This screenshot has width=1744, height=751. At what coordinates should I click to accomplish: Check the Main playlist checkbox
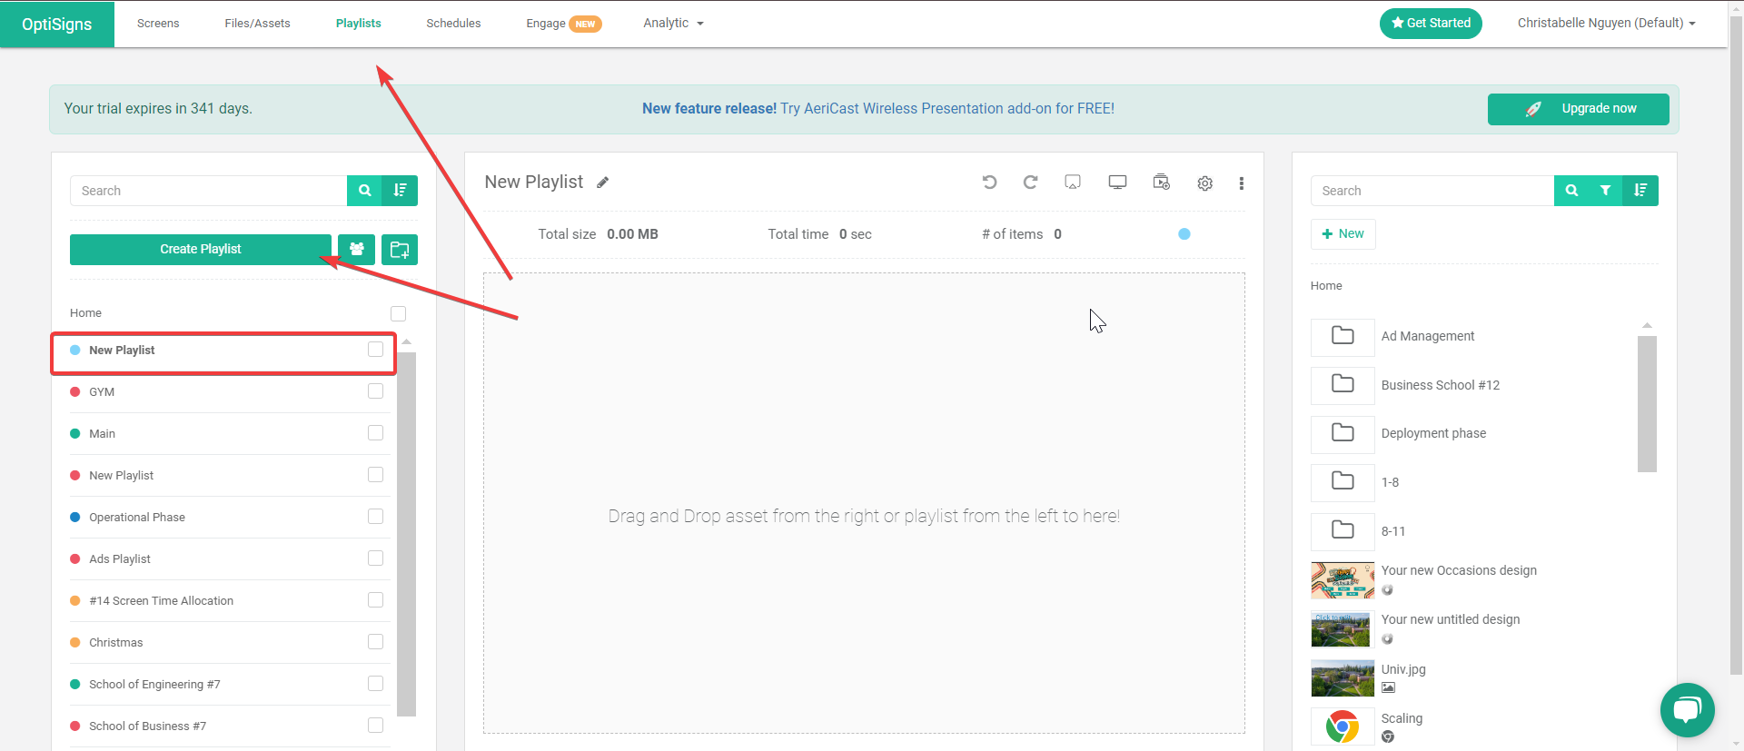pyautogui.click(x=375, y=433)
